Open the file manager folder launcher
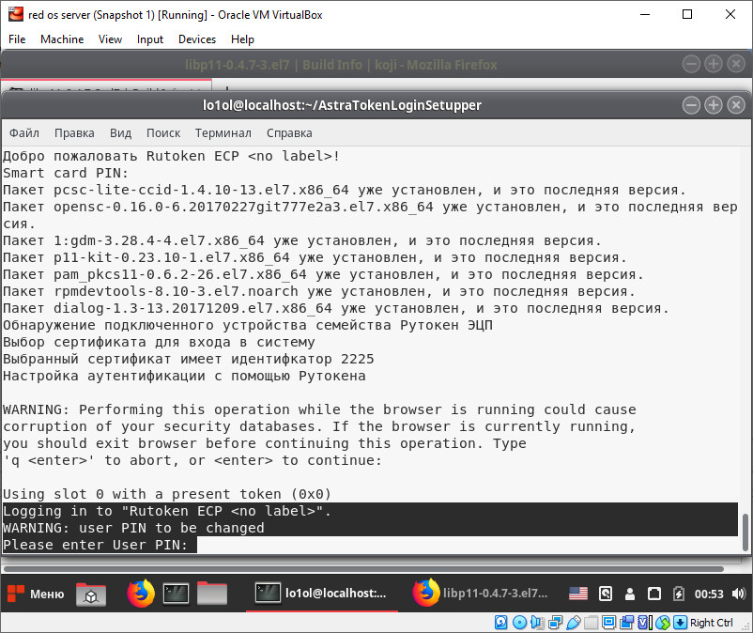 (x=212, y=594)
